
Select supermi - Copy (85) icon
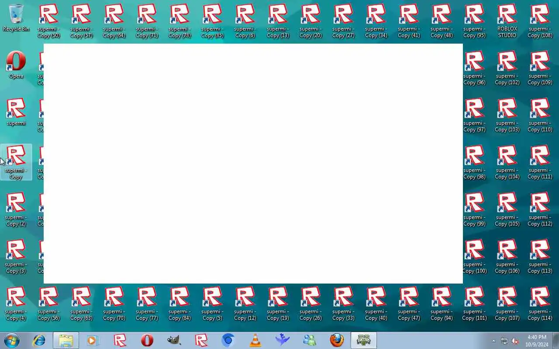[212, 21]
